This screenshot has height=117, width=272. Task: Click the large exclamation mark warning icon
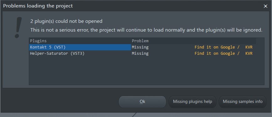(x=18, y=27)
